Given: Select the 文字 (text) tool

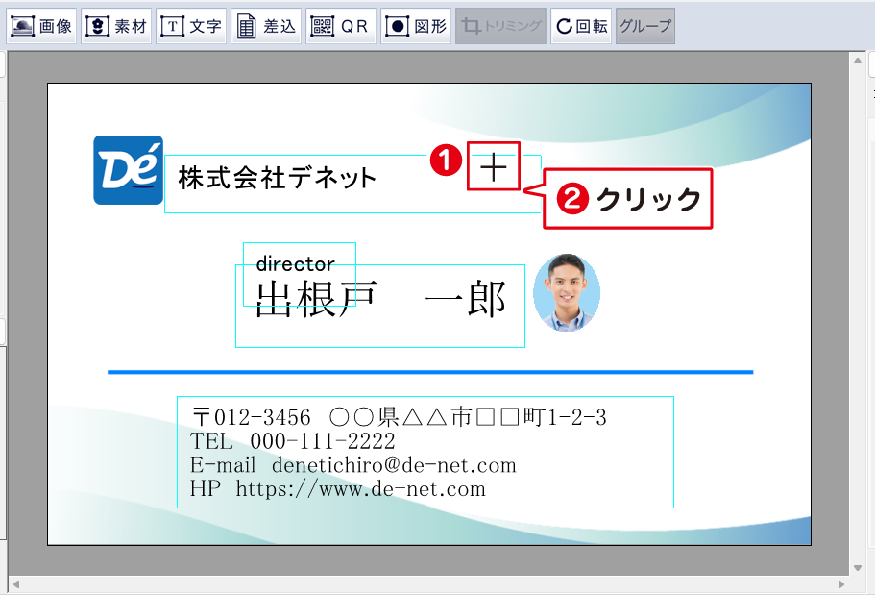Looking at the screenshot, I should pos(191,26).
